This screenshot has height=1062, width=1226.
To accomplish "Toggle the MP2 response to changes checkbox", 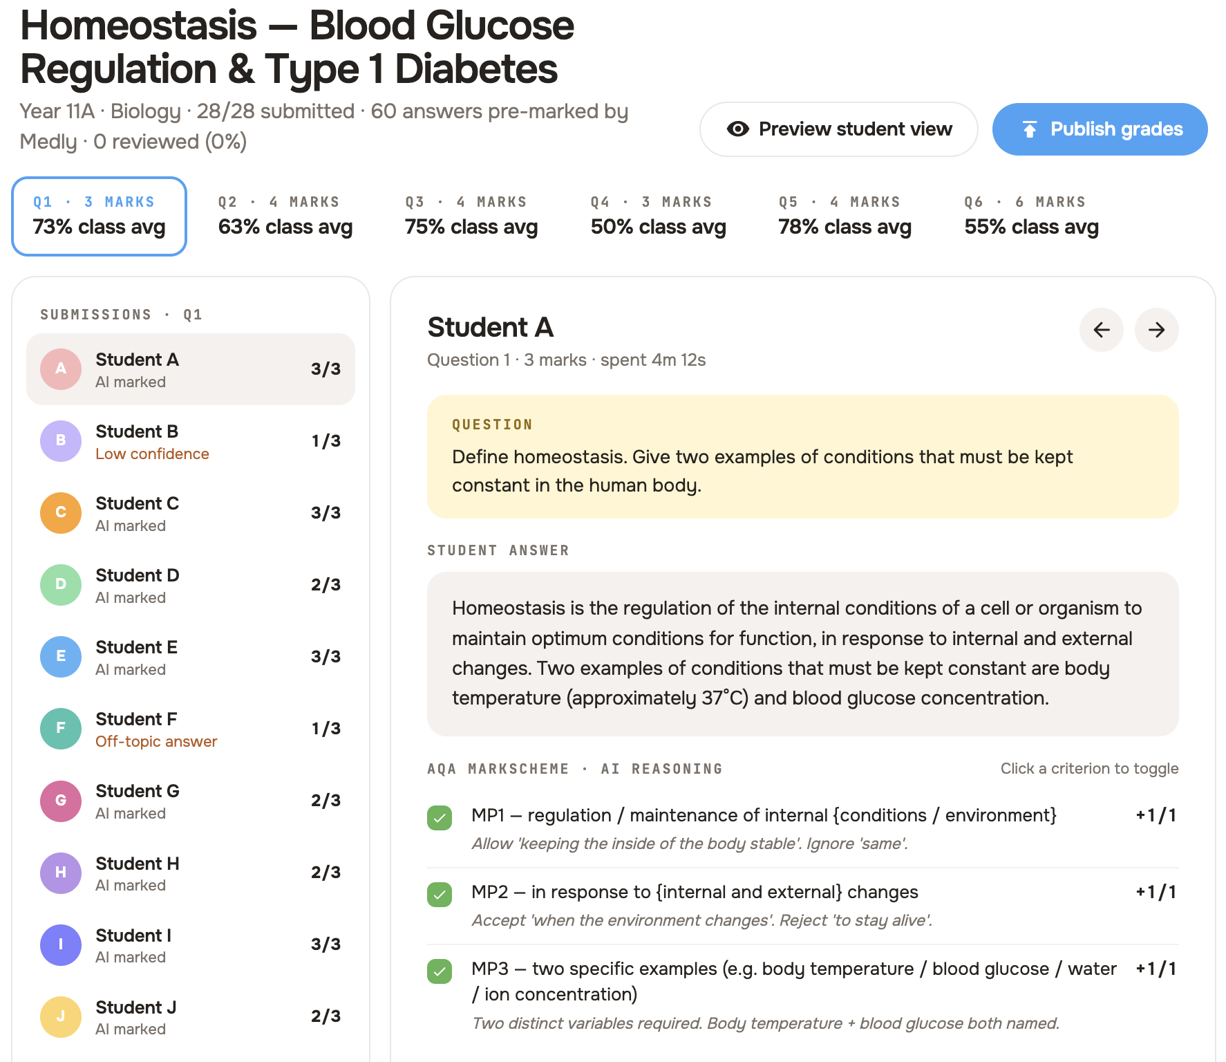I will (x=440, y=895).
